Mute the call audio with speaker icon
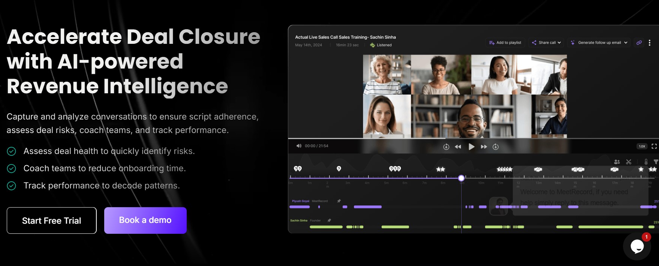This screenshot has width=659, height=266. pyautogui.click(x=299, y=146)
